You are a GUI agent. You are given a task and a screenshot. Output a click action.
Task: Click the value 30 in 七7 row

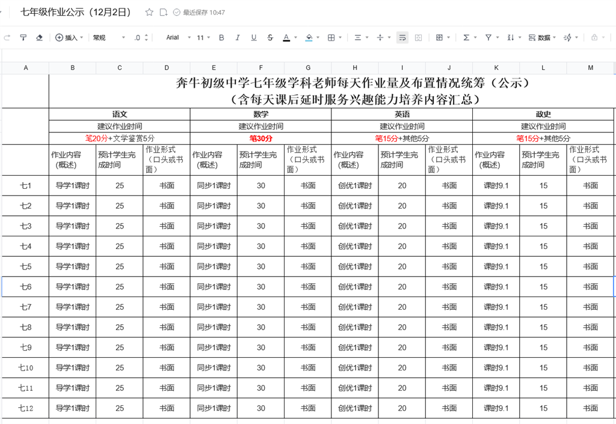261,307
